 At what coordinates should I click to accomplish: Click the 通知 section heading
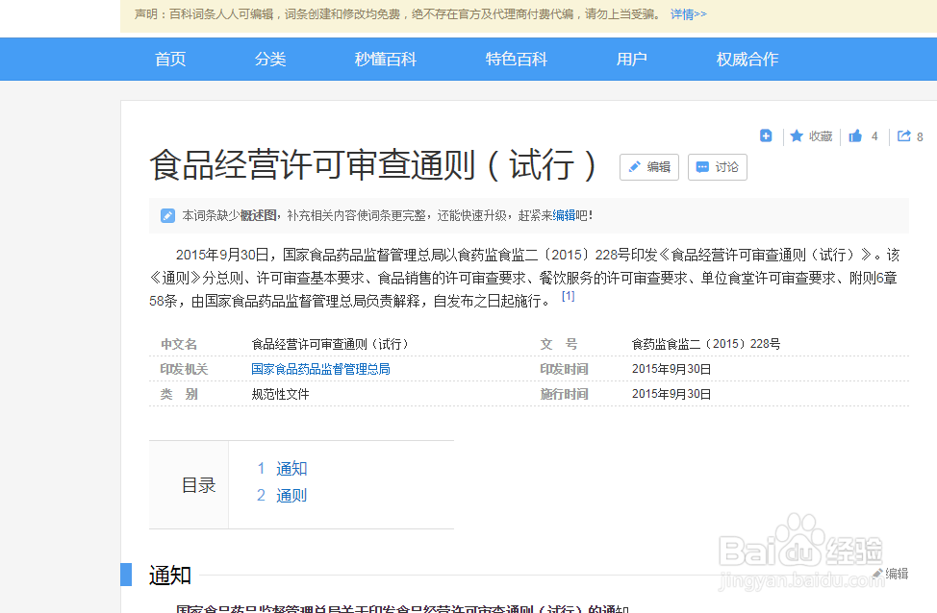pyautogui.click(x=169, y=575)
